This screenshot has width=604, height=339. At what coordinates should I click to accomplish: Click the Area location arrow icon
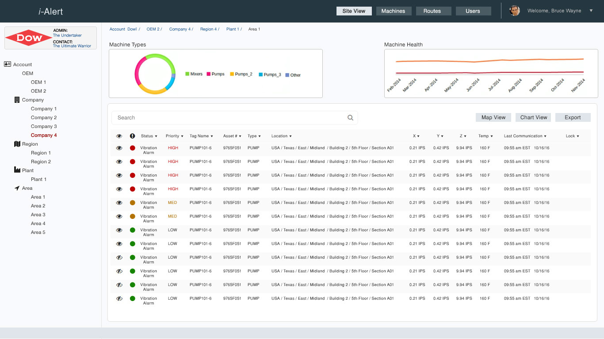17,188
